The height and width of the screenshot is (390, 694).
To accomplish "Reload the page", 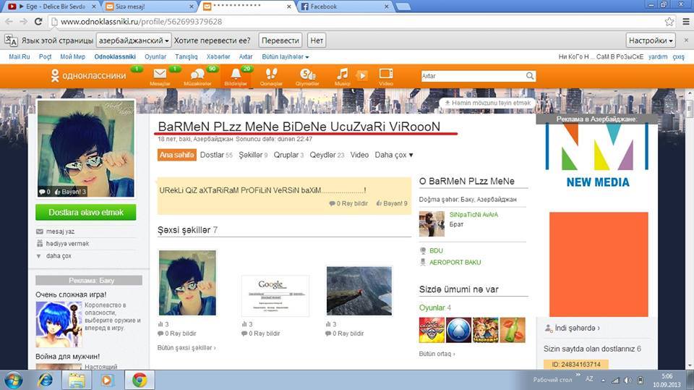I will tap(38, 21).
